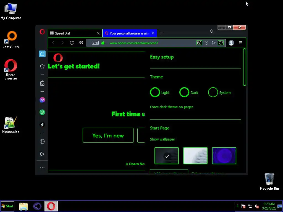Open file explorer from taskbar
Viewport: 283px width, 212px height.
point(23,206)
